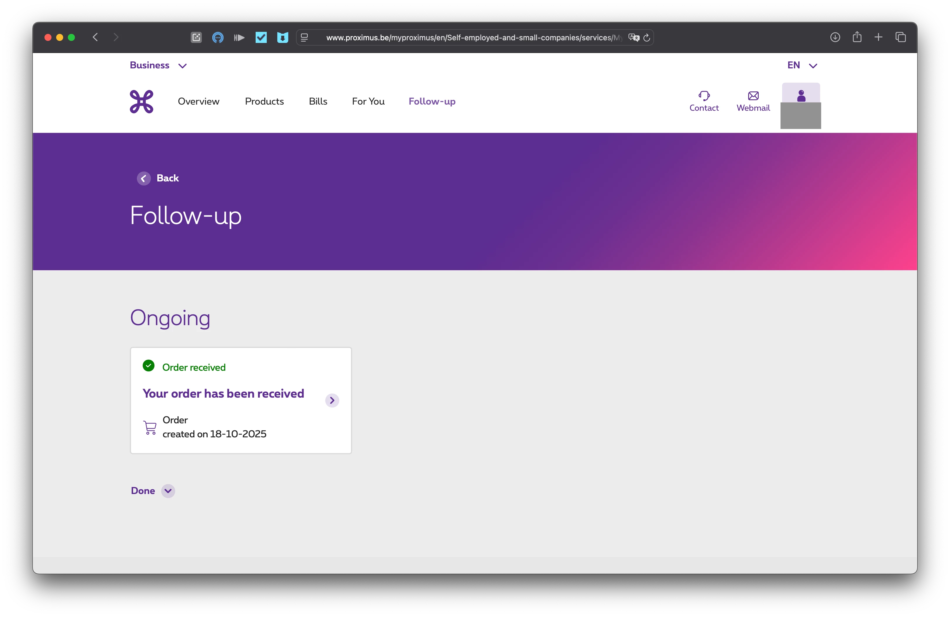Image resolution: width=950 pixels, height=617 pixels.
Task: Open Safari downloads icon
Action: coord(835,37)
